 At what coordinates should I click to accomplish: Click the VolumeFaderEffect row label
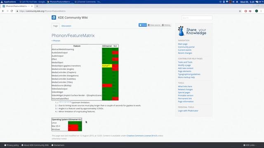tap(60, 99)
